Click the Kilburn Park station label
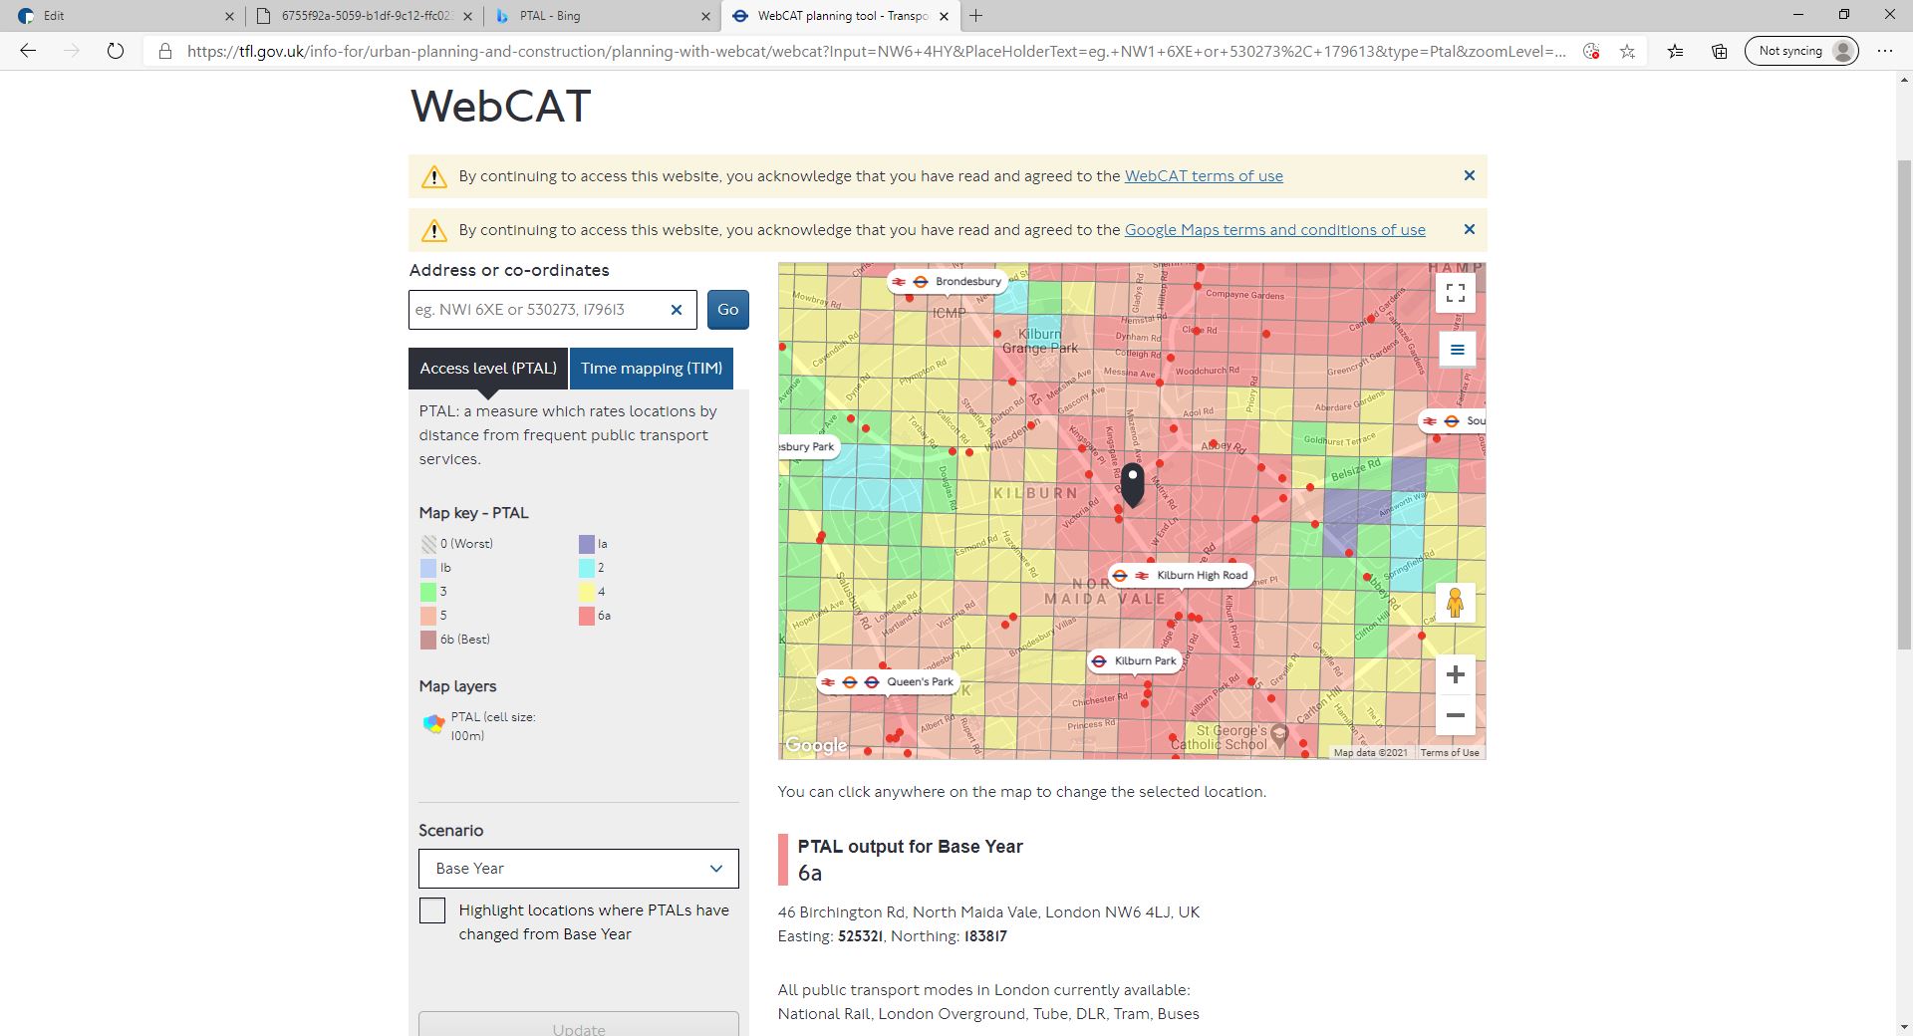The image size is (1913, 1036). coord(1134,660)
